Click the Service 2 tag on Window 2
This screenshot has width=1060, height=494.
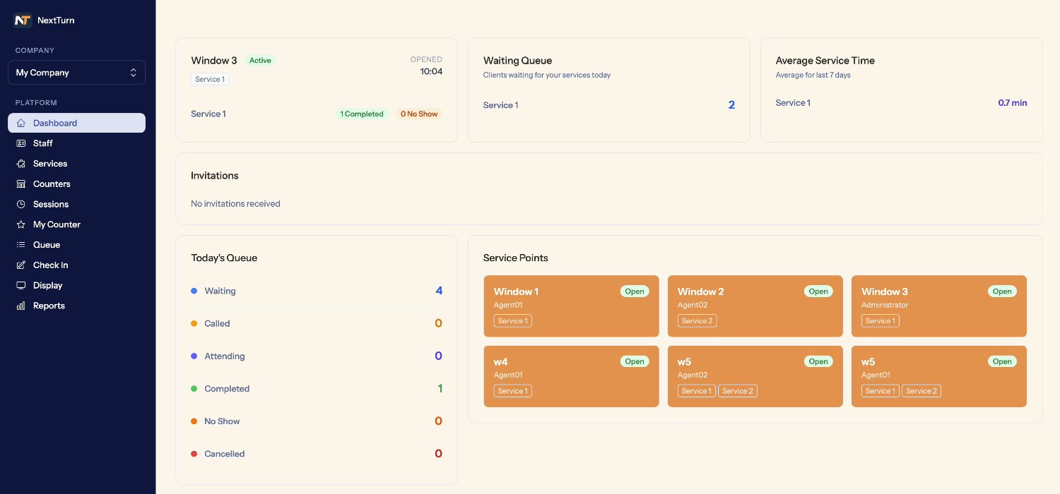pyautogui.click(x=697, y=320)
